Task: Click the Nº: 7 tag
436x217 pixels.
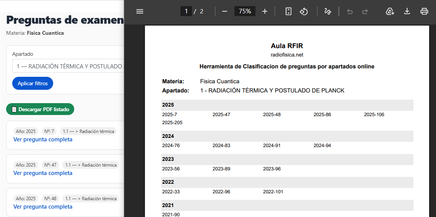Action: point(49,131)
